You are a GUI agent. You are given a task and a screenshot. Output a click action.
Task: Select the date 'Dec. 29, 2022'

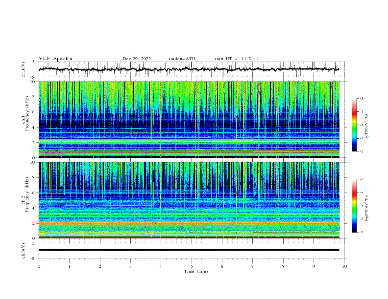[137, 59]
